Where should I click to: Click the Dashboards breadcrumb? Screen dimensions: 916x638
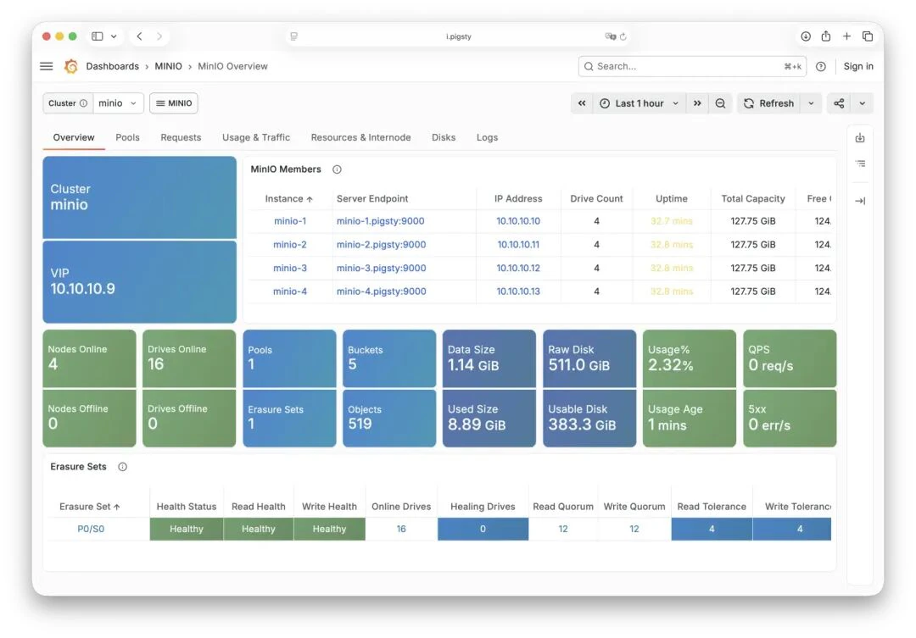pyautogui.click(x=112, y=67)
